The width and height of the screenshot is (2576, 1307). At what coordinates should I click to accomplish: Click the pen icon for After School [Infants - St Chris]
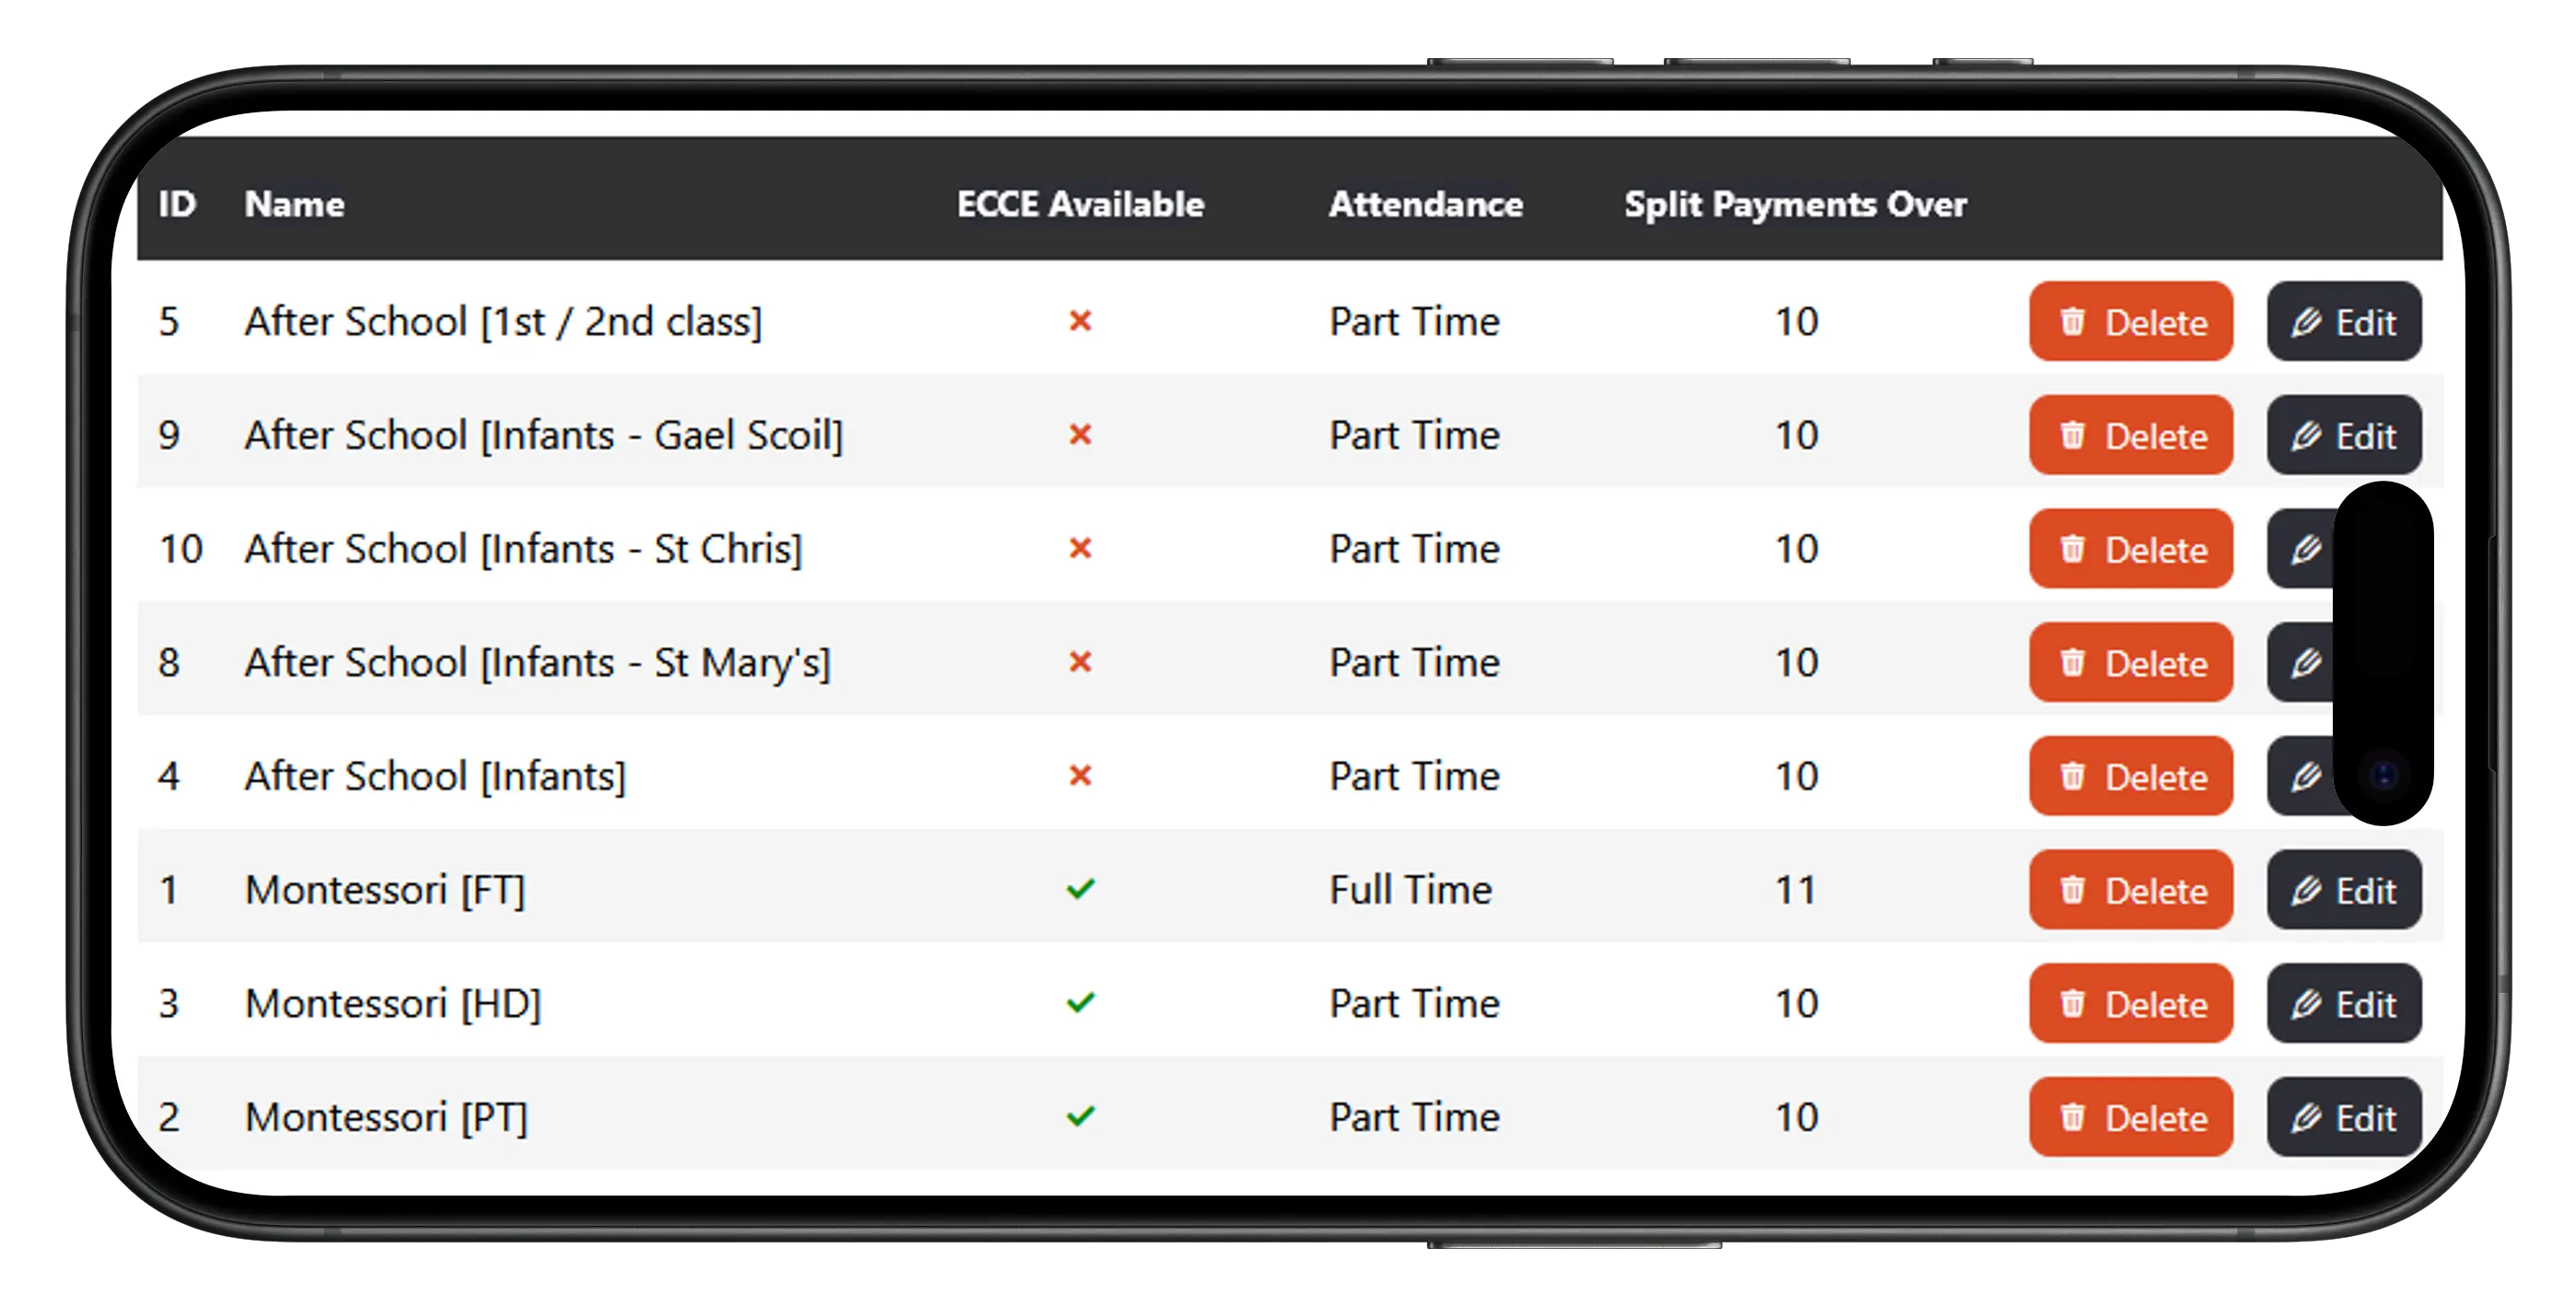[2305, 549]
